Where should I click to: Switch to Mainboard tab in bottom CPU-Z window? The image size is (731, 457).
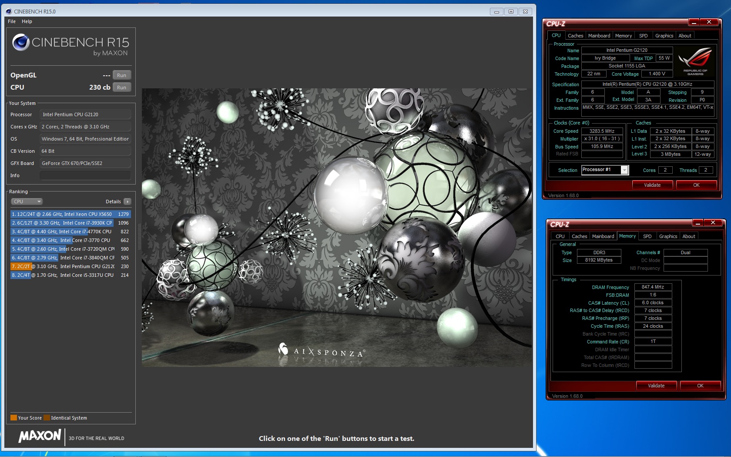point(603,236)
